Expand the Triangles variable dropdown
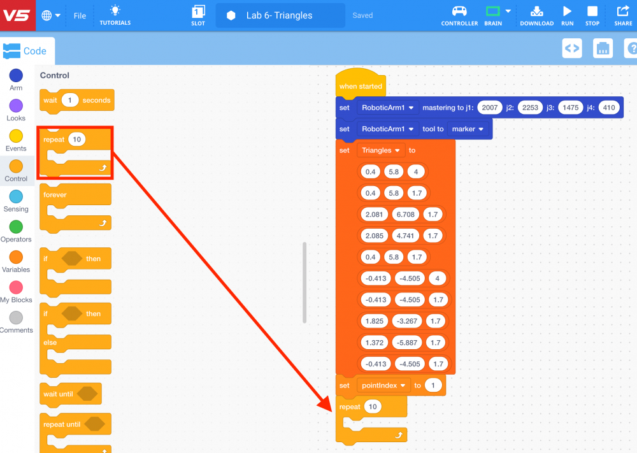637x453 pixels. coord(380,150)
